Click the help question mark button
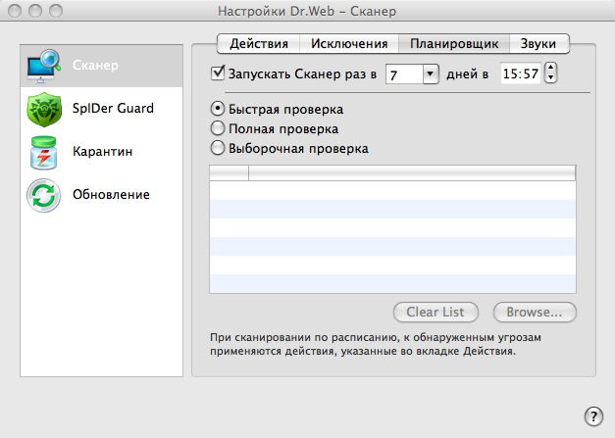Image resolution: width=615 pixels, height=438 pixels. coord(593,415)
